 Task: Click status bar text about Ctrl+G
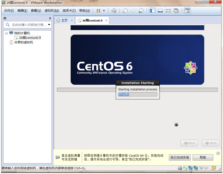pos(44,168)
